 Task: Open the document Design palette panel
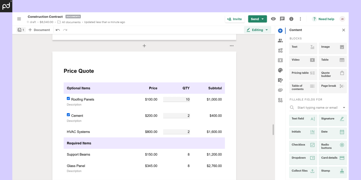click(280, 70)
